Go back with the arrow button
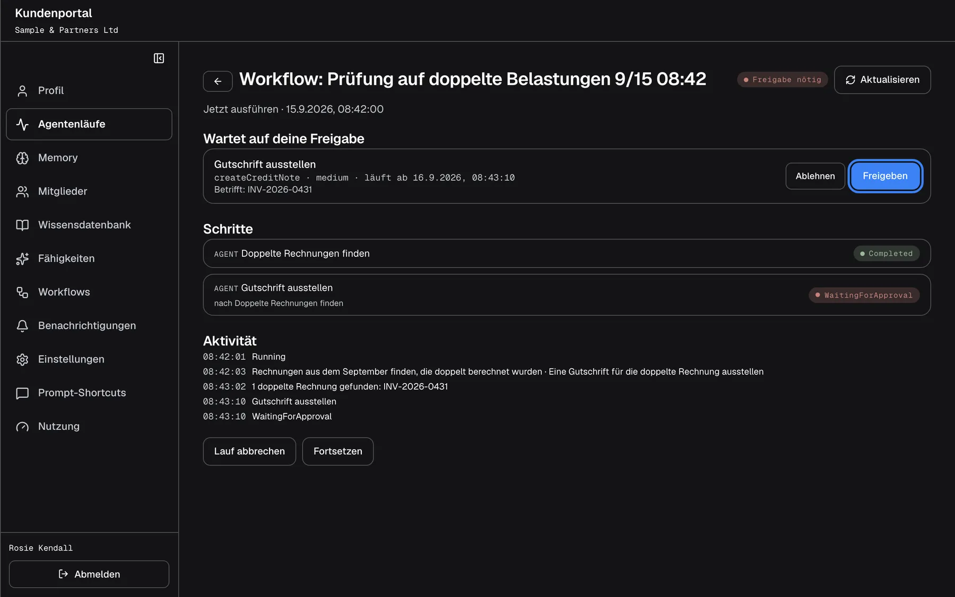This screenshot has height=597, width=955. [218, 81]
